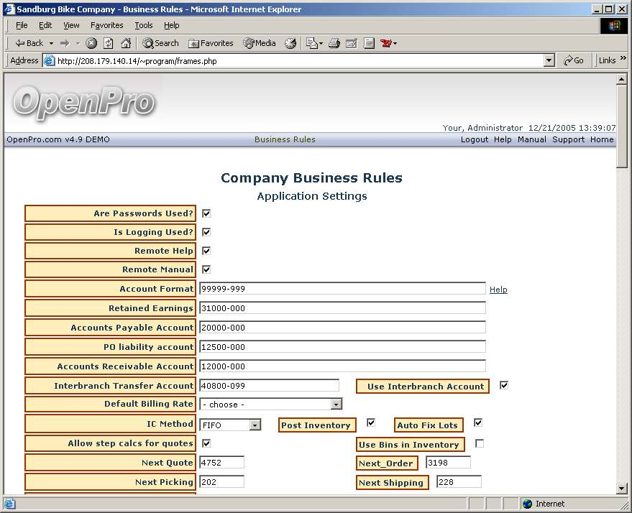Open the Default Billing Rate dropdown
The height and width of the screenshot is (513, 632).
[336, 405]
